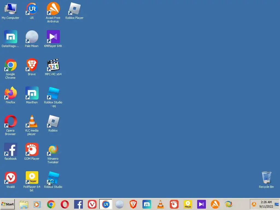This screenshot has height=210, width=280.
Task: Open Windows Explorer from the taskbar
Action: tap(24, 204)
